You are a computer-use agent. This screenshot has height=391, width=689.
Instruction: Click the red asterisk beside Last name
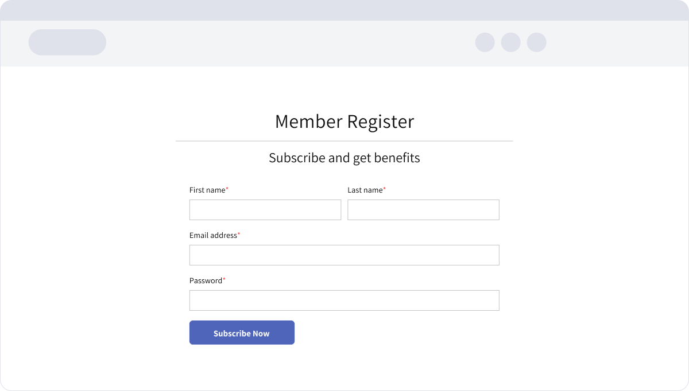(x=385, y=189)
